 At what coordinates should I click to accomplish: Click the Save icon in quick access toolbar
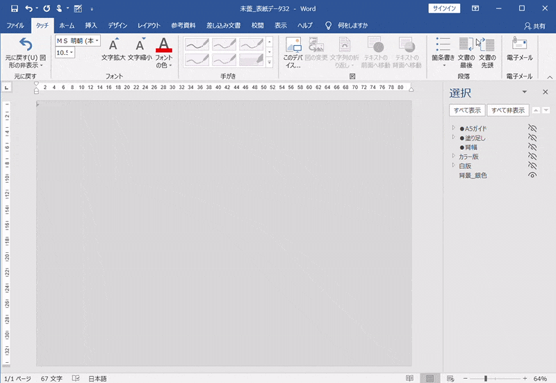[x=14, y=8]
